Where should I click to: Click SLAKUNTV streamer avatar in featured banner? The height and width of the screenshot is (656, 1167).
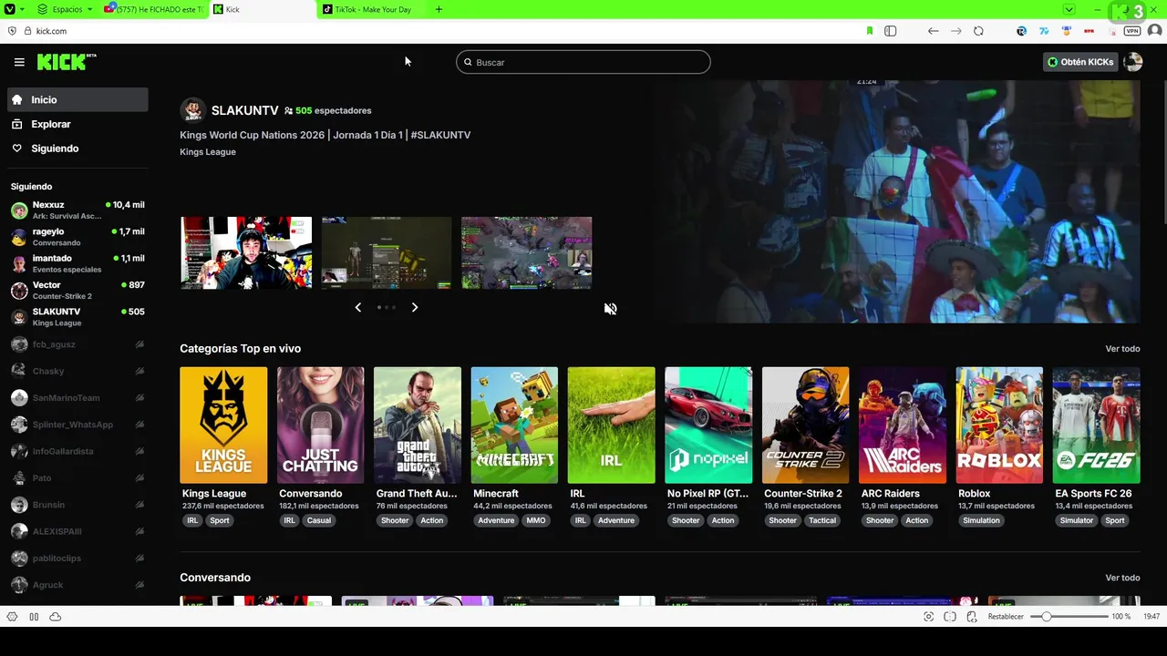coord(192,110)
